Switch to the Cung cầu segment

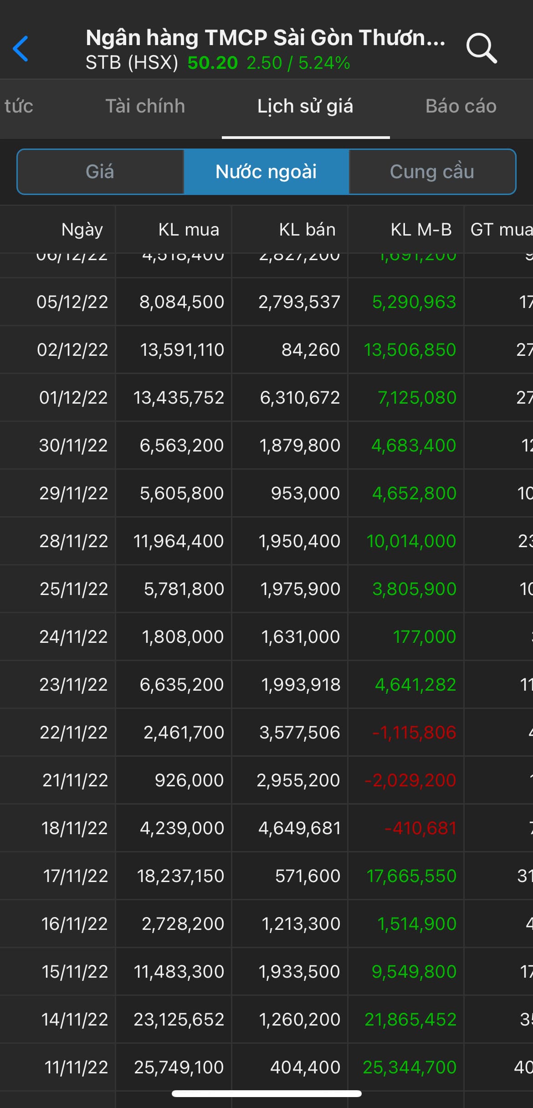pos(432,172)
